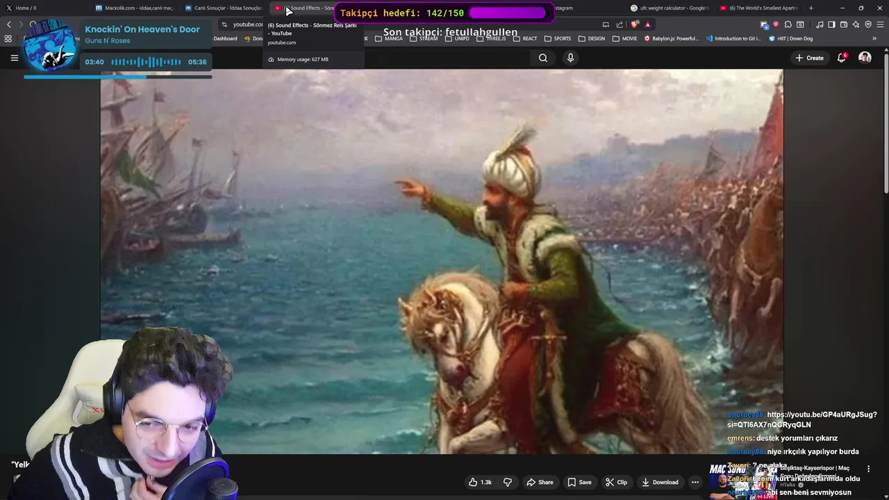Switch to World's Smallest Apartment tab

coord(758,8)
